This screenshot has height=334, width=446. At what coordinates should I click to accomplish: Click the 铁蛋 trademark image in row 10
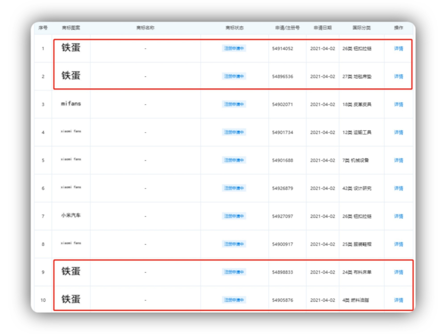(71, 299)
